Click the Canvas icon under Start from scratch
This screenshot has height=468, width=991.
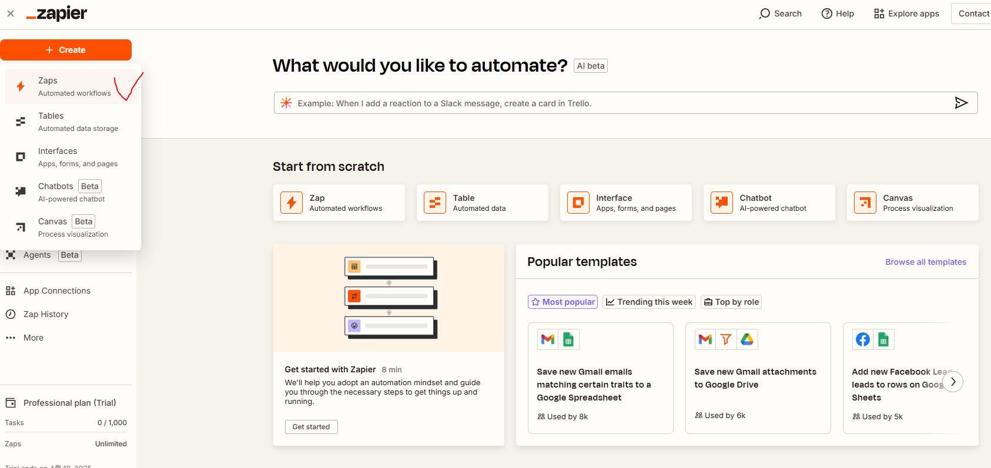[865, 203]
